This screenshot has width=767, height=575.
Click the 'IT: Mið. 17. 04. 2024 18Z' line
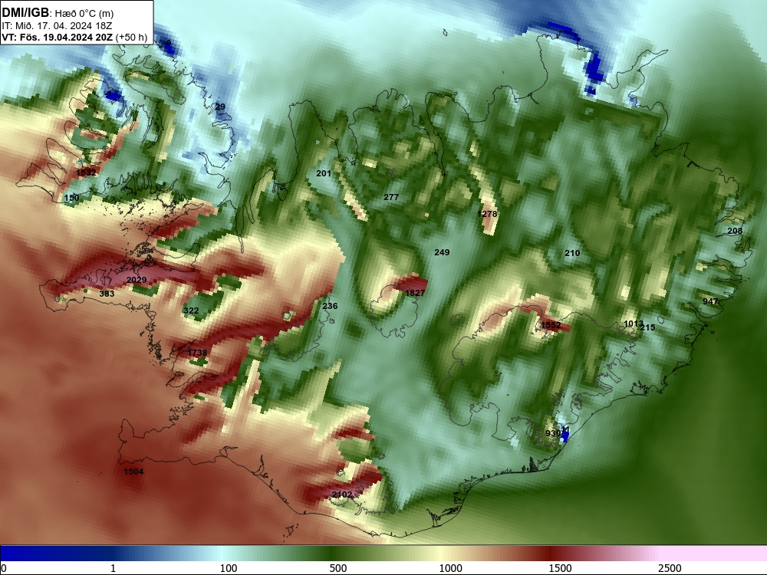point(56,26)
